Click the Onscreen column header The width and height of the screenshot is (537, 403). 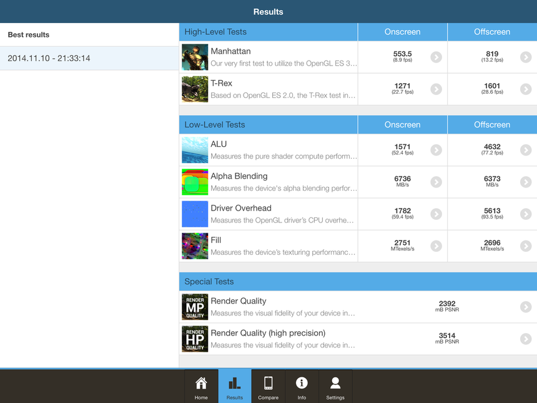[402, 31]
